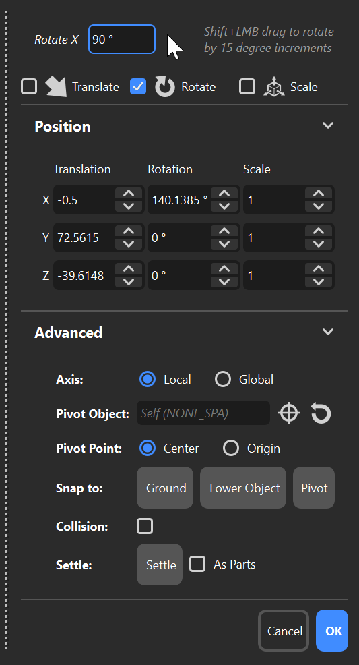Click the Rotate X input field
Image resolution: width=359 pixels, height=665 pixels.
click(x=122, y=39)
